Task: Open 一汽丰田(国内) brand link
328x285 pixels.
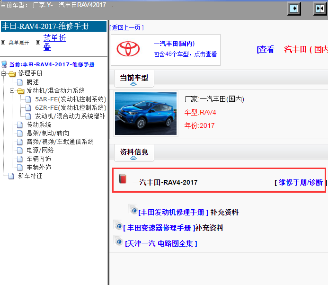Action: click(x=174, y=44)
